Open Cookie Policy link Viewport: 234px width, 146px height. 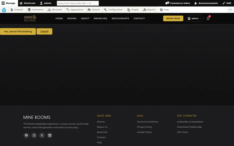point(144,132)
